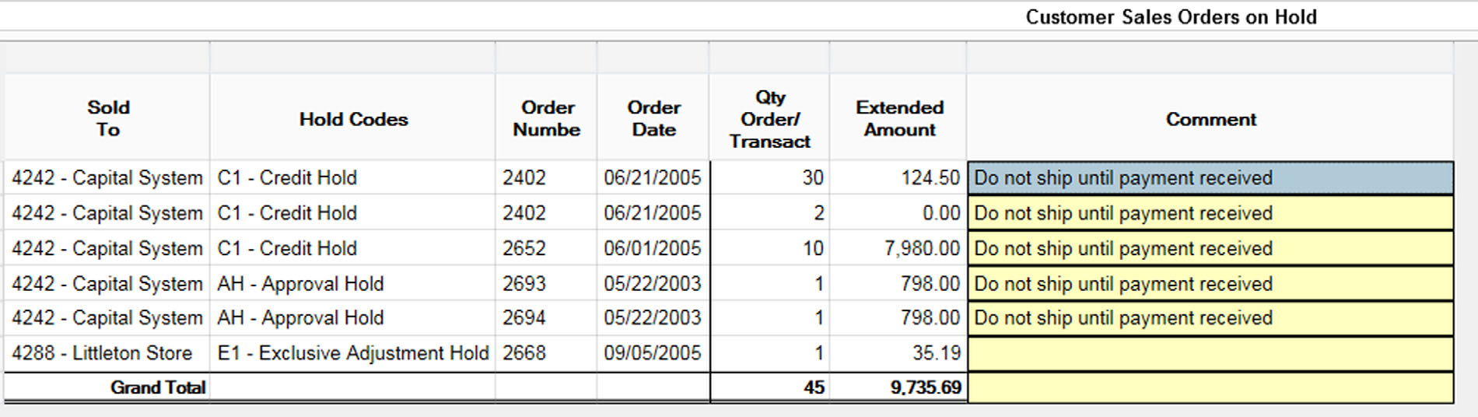
Task: Click the comment field for order 2652
Action: (1210, 249)
